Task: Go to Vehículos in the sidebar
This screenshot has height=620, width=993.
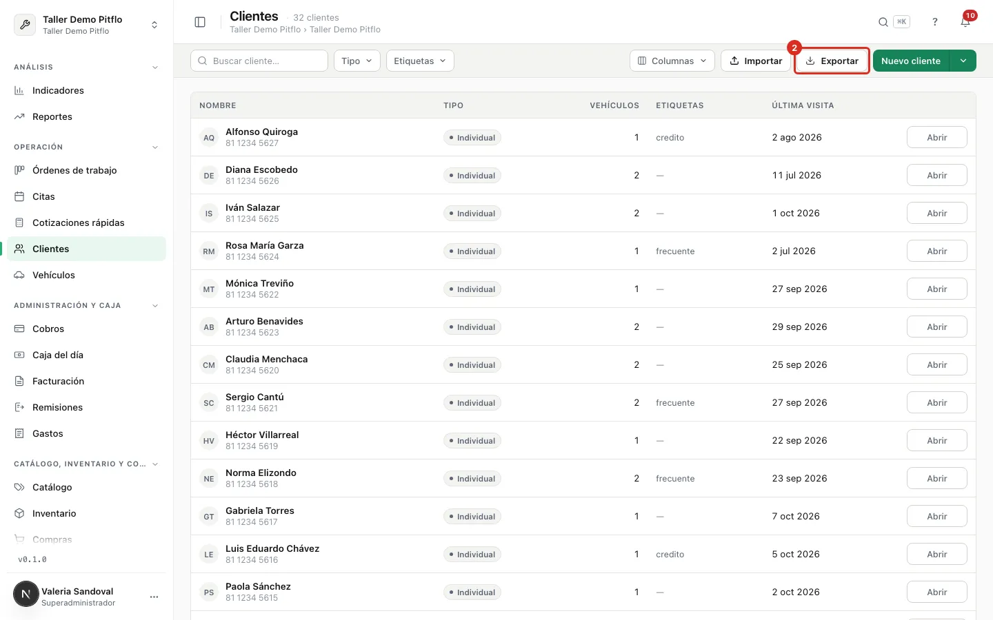Action: coord(87,275)
